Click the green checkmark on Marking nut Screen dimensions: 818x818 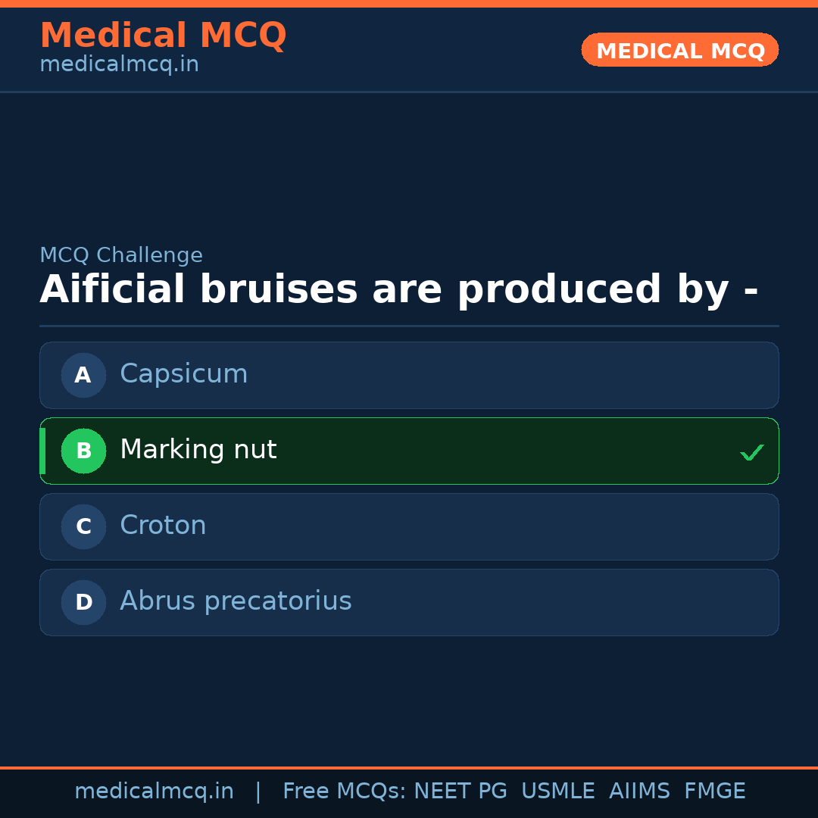[x=752, y=452]
